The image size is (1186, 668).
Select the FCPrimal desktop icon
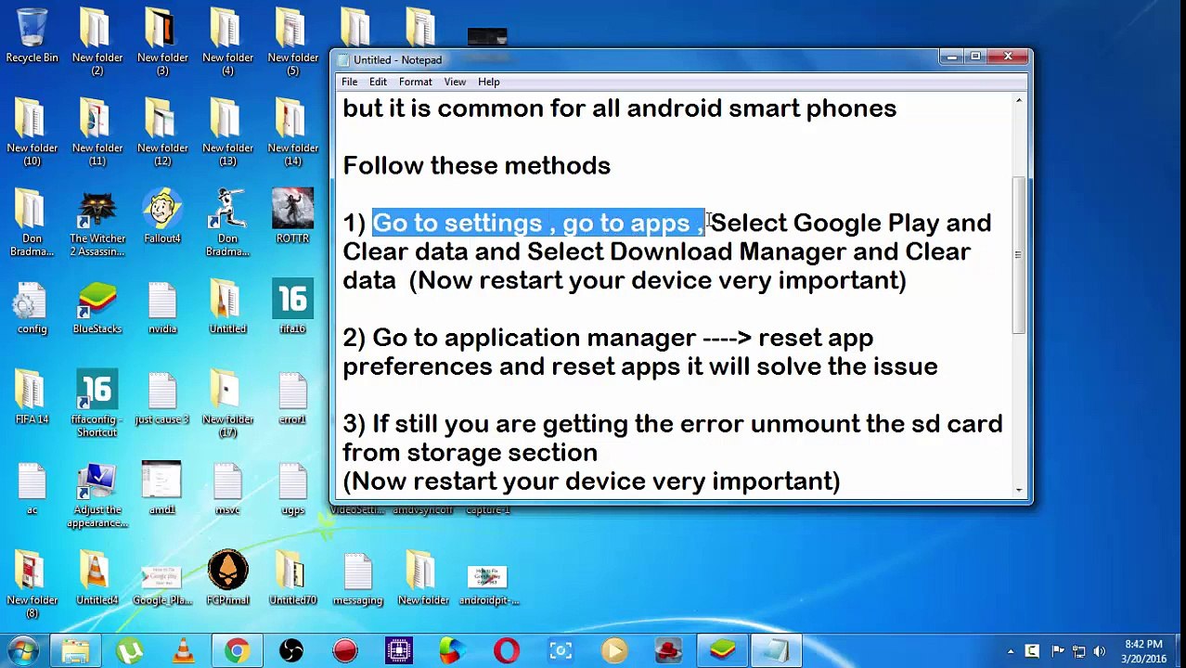(227, 579)
